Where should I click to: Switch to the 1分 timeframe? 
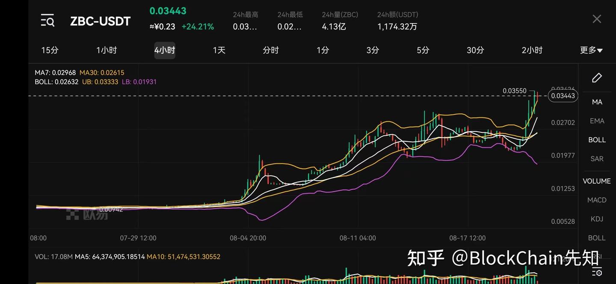[x=323, y=50]
